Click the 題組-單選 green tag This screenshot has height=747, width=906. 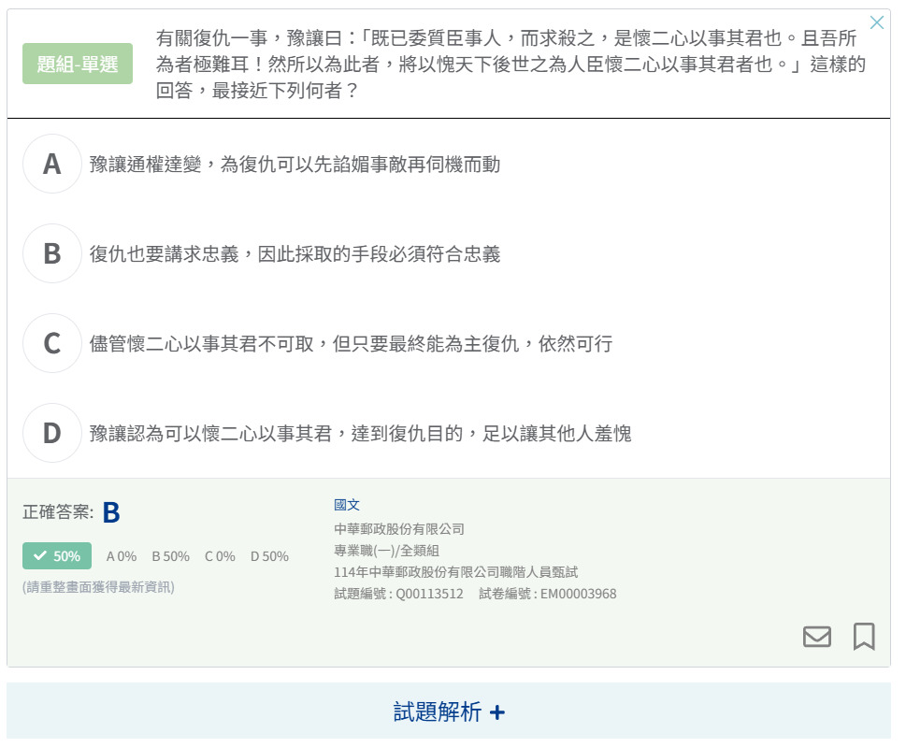coord(78,64)
